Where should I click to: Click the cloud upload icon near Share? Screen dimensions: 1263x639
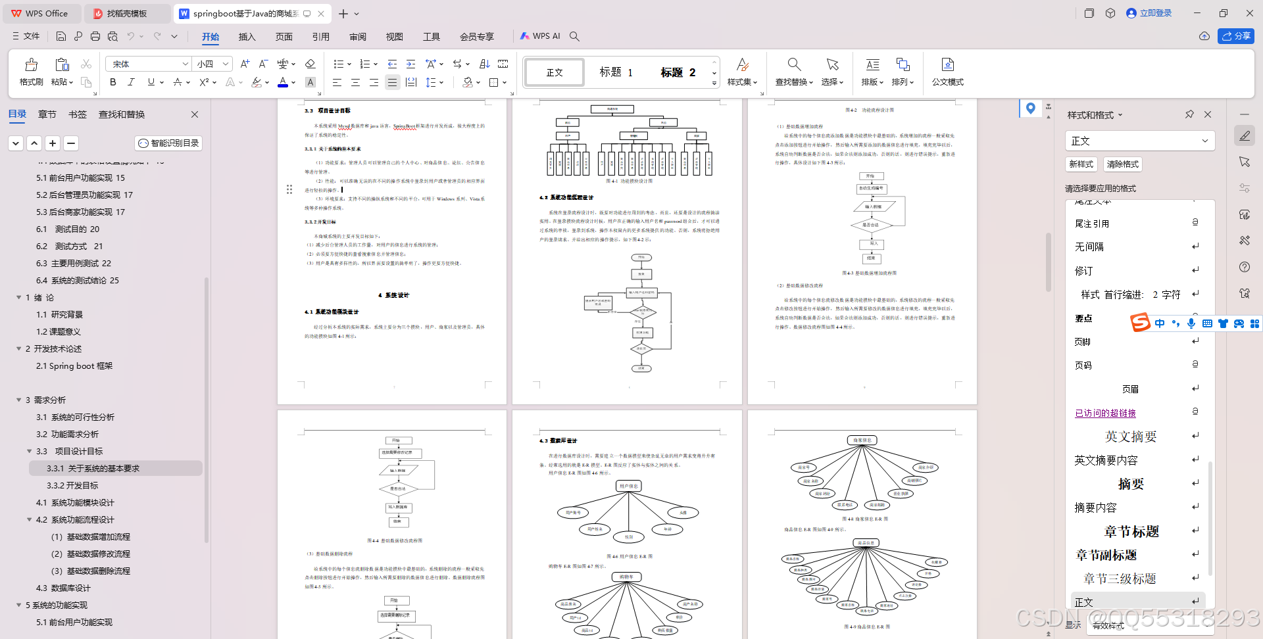point(1204,36)
